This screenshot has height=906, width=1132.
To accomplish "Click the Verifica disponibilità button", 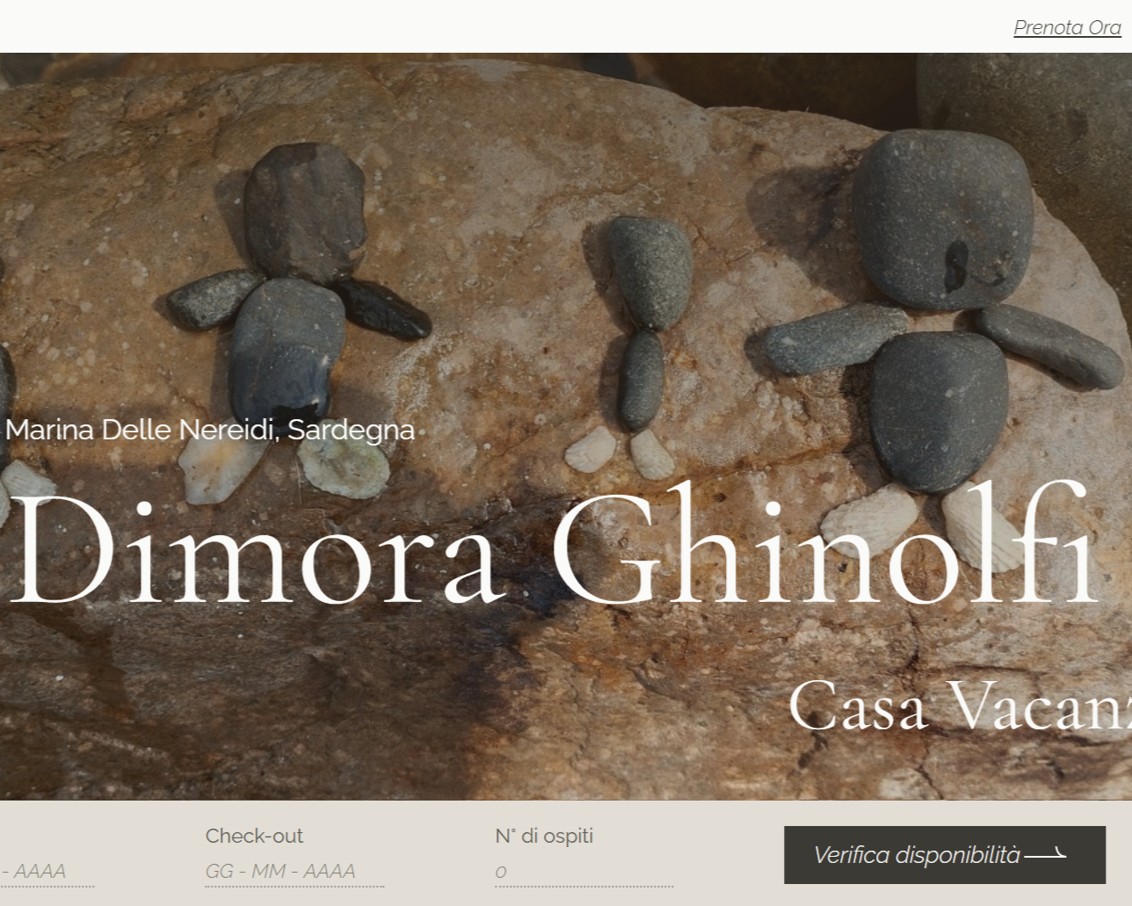I will point(945,855).
